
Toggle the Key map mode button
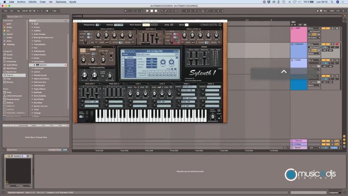[325, 11]
